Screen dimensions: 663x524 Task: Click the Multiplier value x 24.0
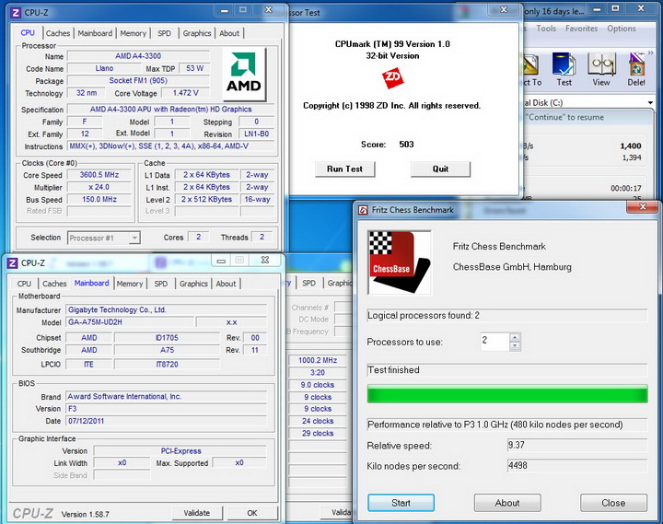99,187
